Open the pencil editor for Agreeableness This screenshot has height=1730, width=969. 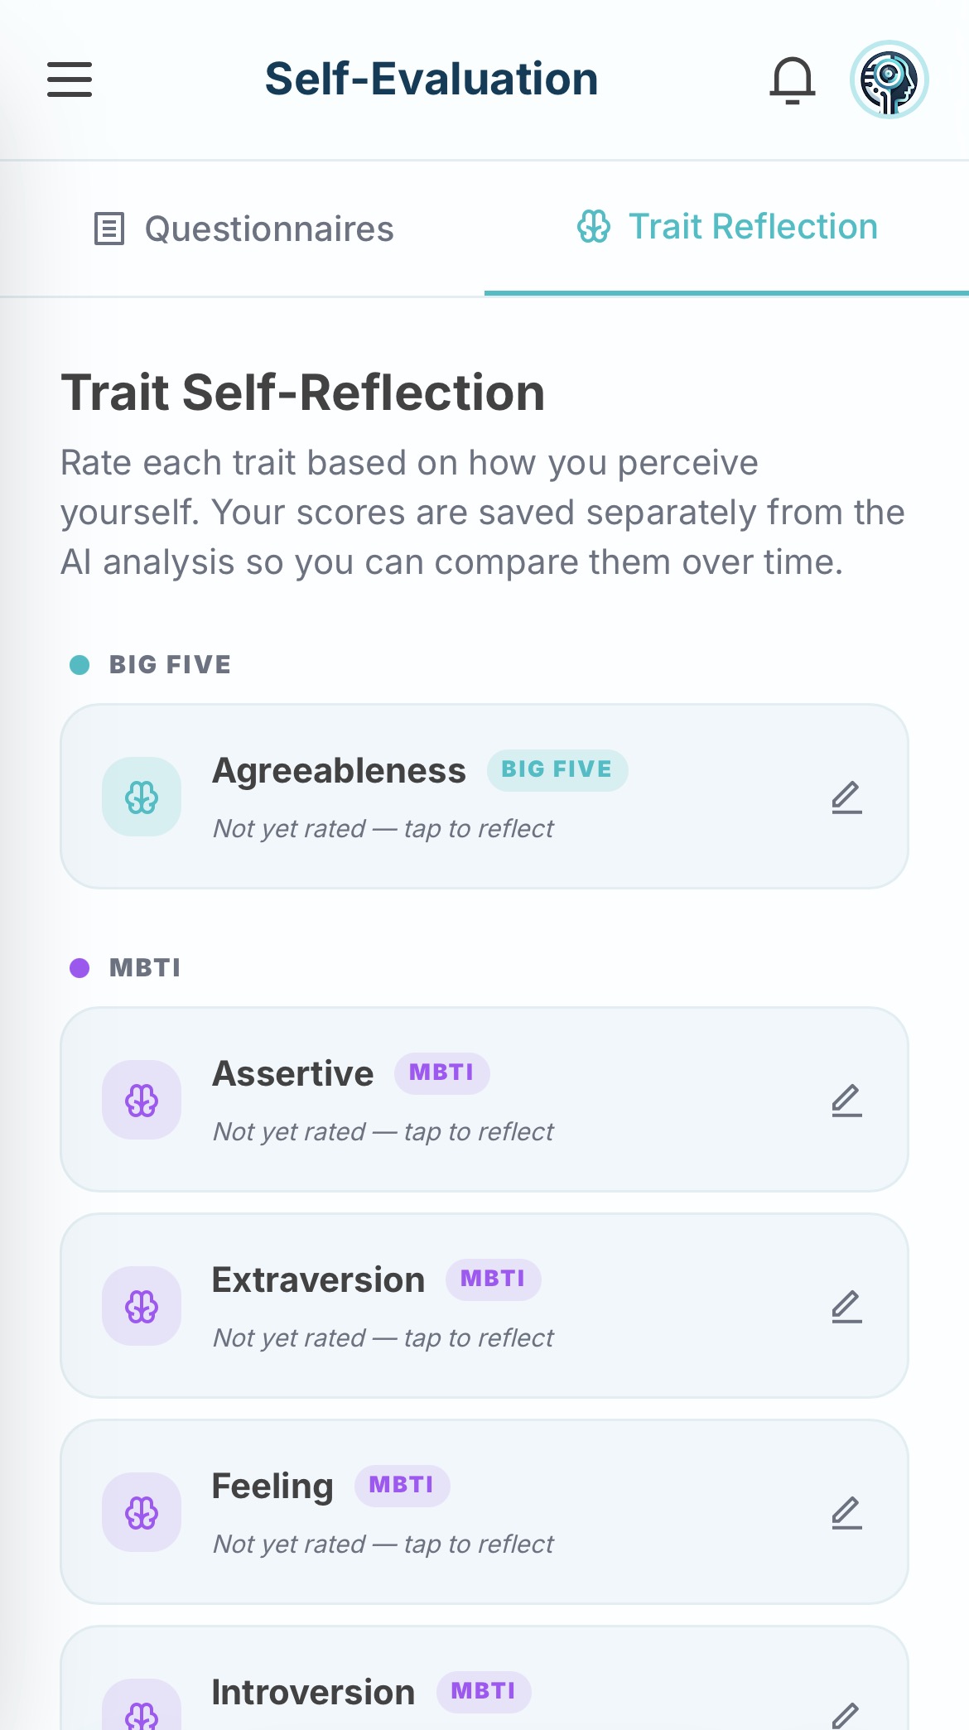coord(846,798)
